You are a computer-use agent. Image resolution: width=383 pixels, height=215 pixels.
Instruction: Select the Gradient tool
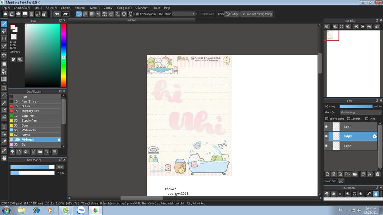(x=4, y=79)
